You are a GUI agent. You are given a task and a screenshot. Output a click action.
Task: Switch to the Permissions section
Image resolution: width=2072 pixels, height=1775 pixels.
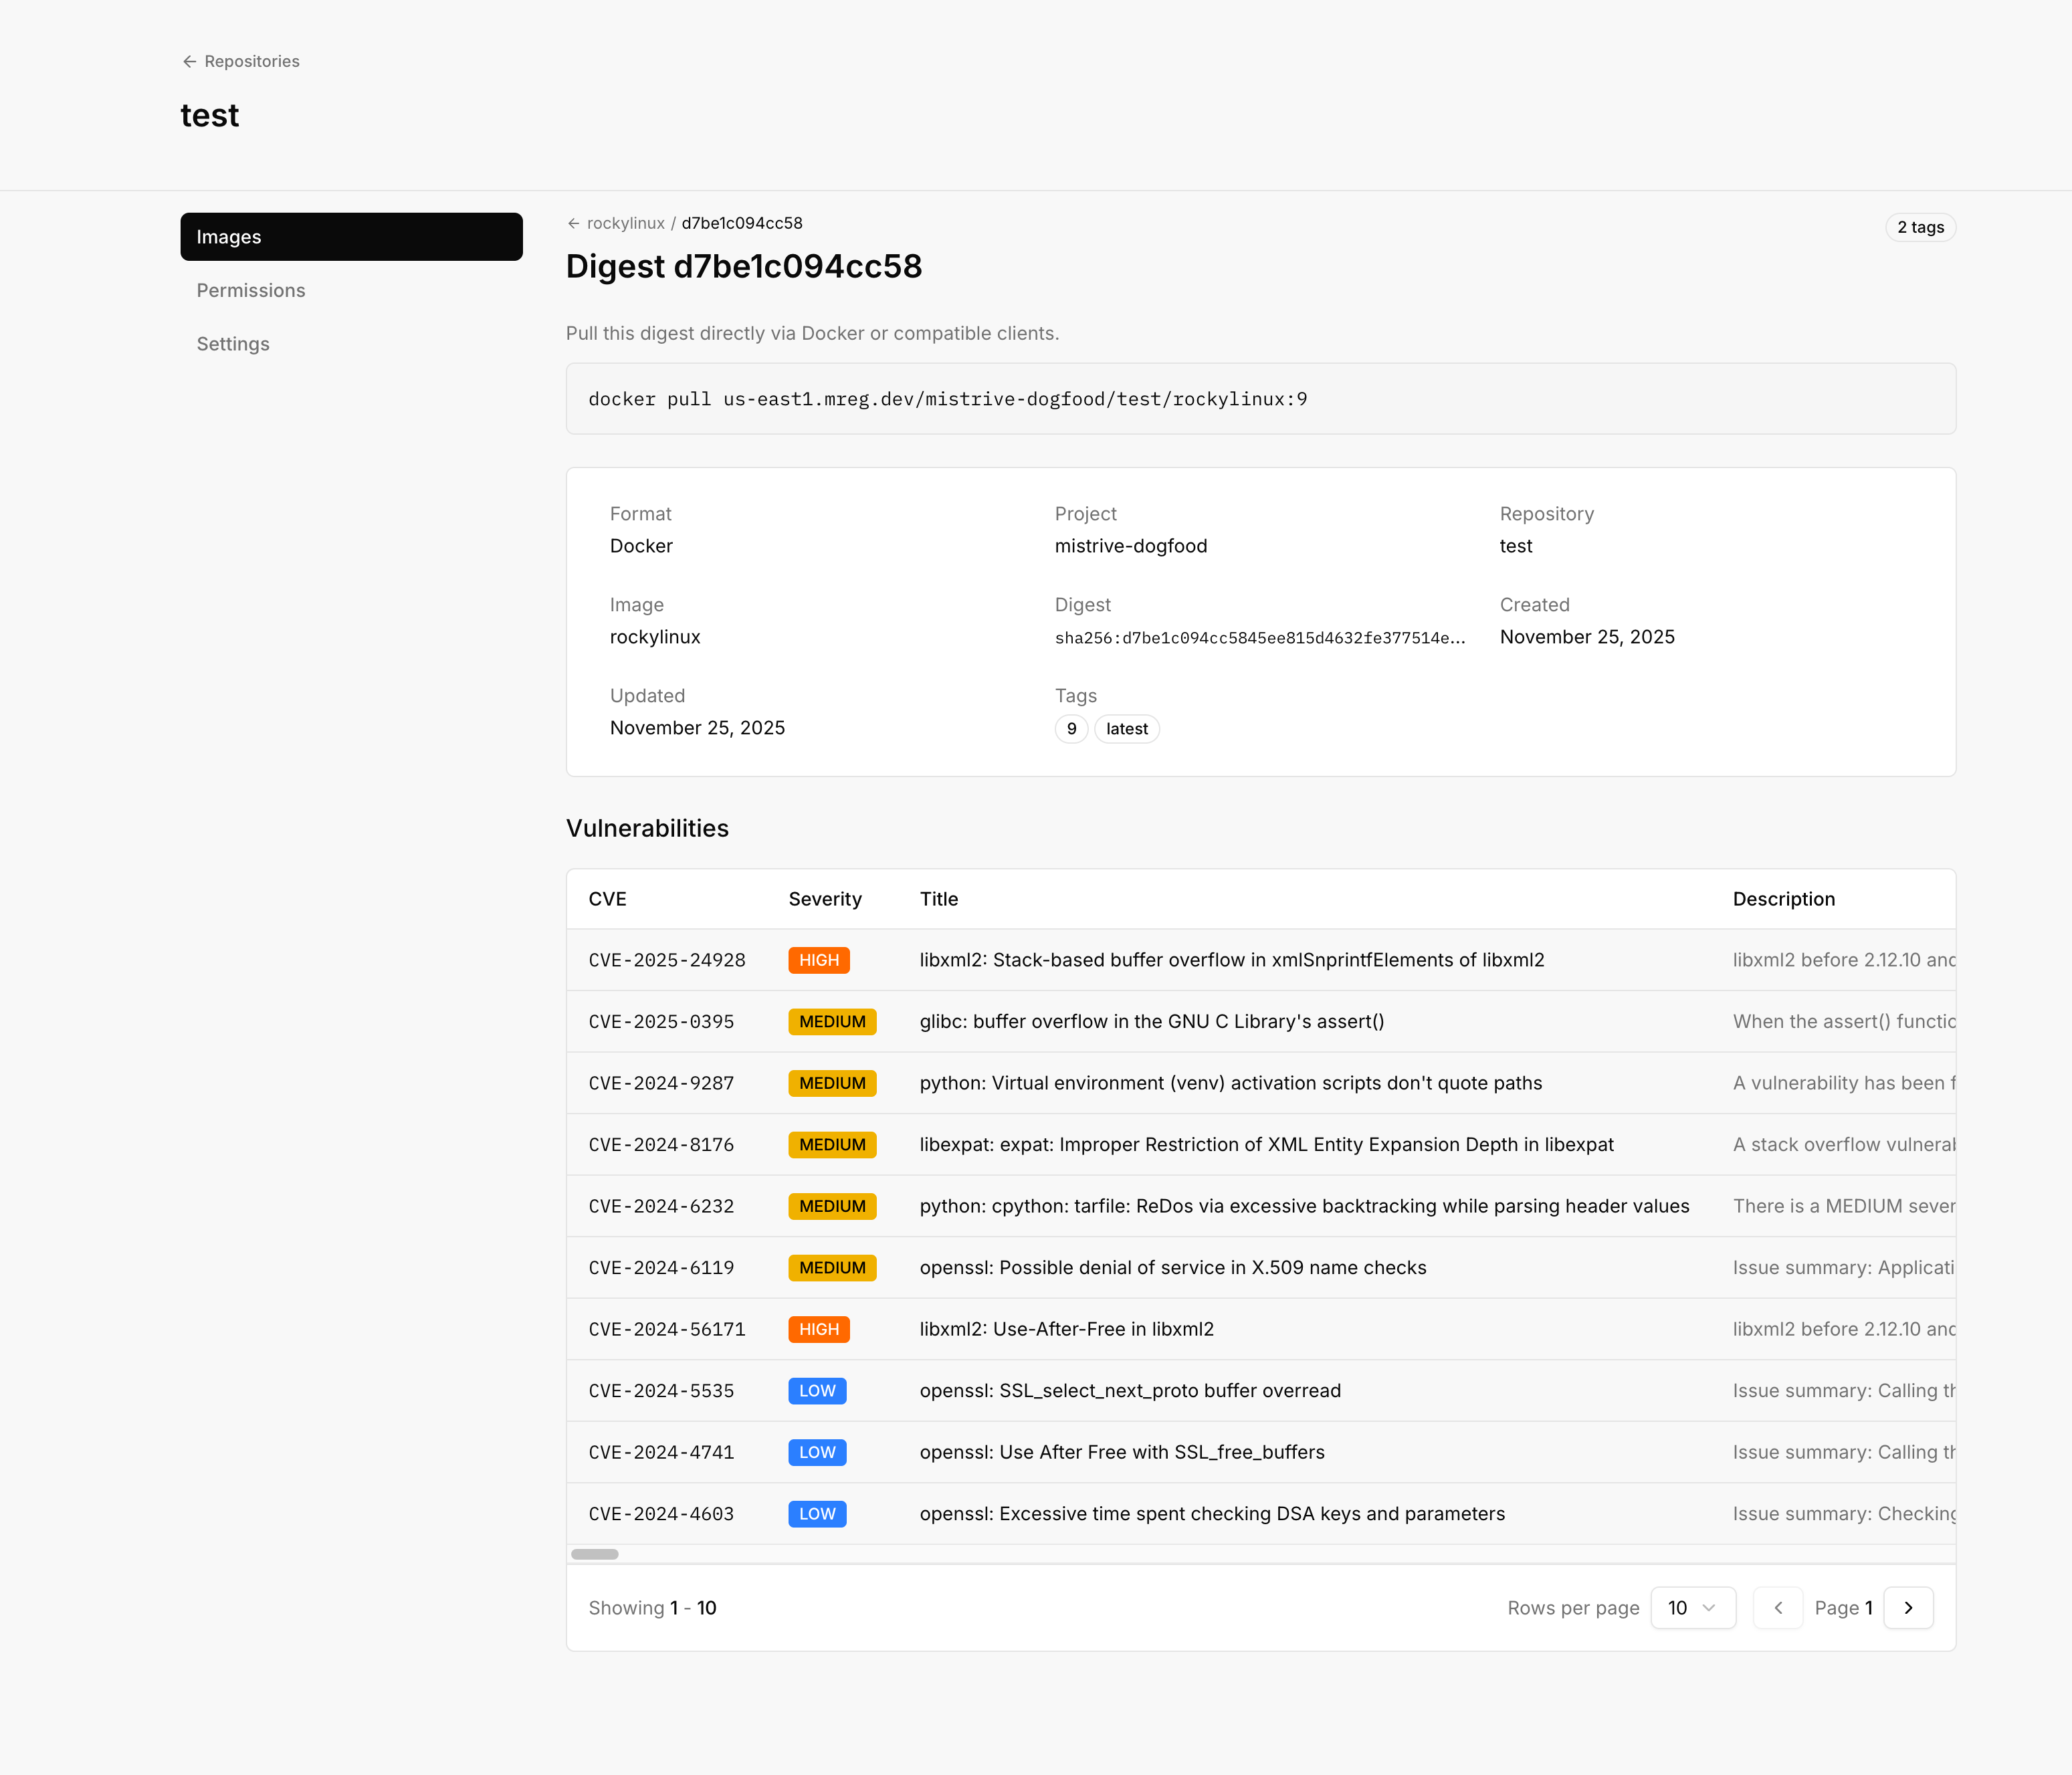(250, 290)
